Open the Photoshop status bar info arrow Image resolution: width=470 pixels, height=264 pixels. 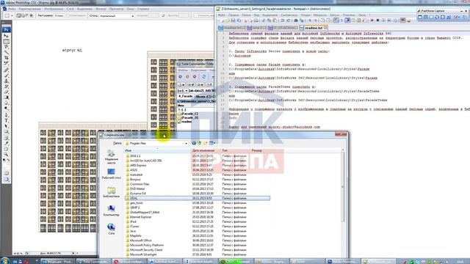[x=73, y=253]
